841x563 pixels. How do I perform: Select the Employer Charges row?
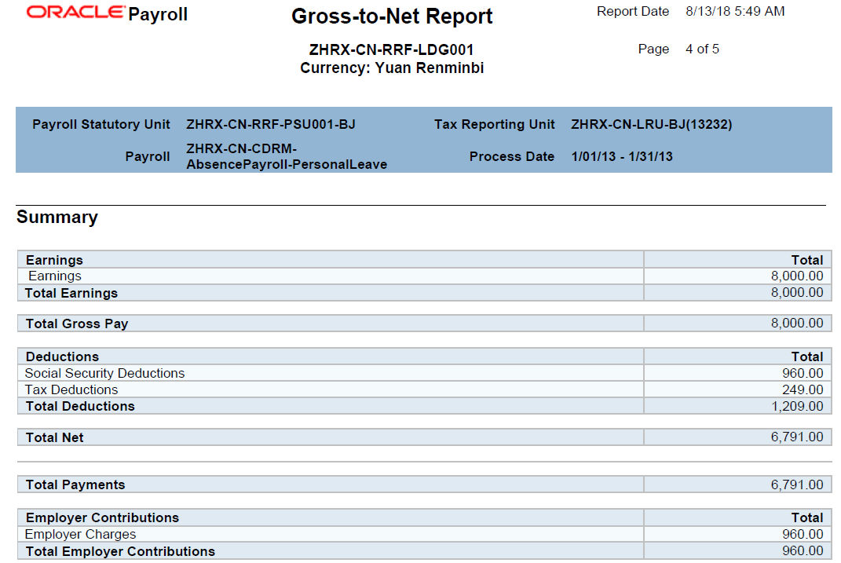(x=424, y=534)
